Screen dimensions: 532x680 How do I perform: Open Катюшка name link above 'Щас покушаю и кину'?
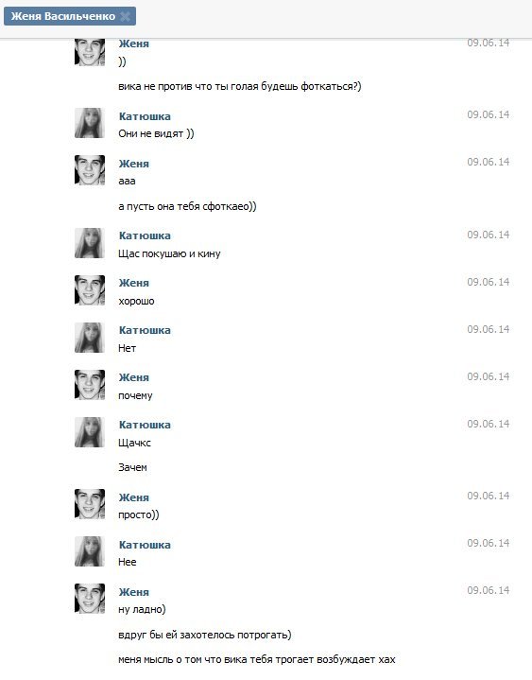coord(145,235)
